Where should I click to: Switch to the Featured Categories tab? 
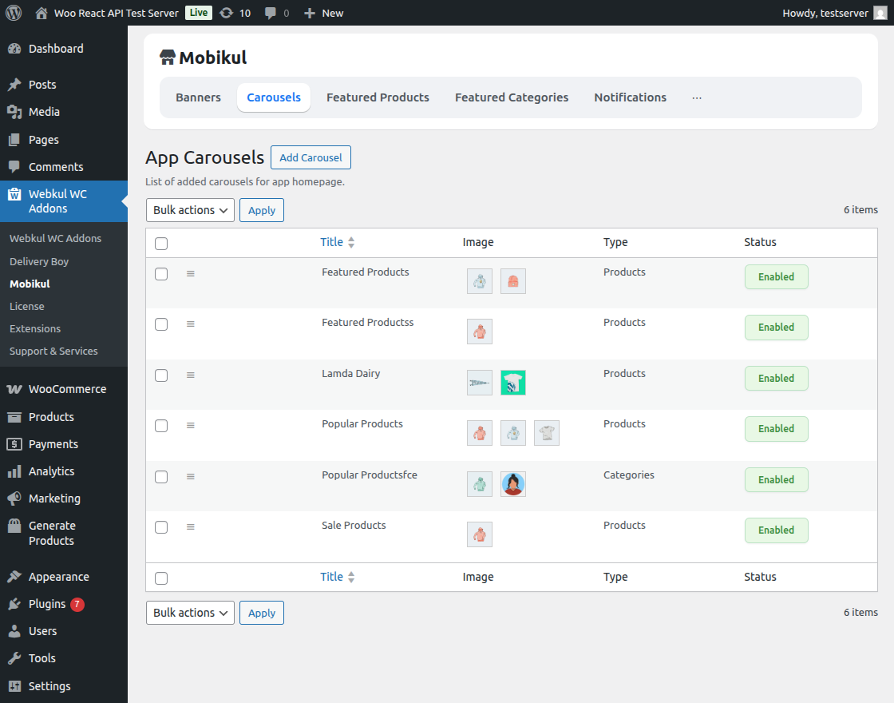pyautogui.click(x=512, y=97)
